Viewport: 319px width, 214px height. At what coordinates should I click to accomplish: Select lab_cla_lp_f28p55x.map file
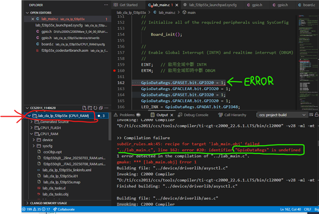click(62, 182)
